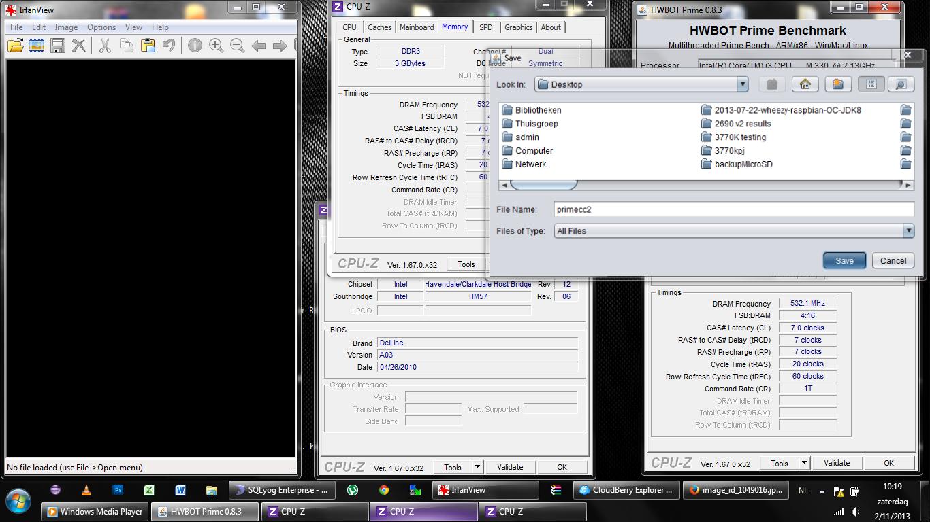Image resolution: width=930 pixels, height=522 pixels.
Task: Show hidden system tray icons
Action: tap(821, 491)
